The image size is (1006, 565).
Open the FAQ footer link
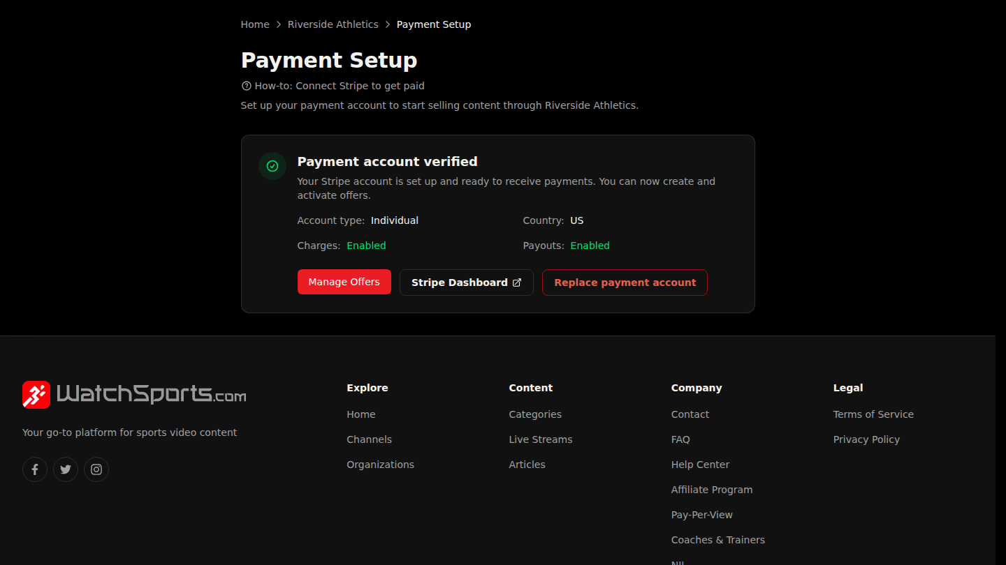(x=680, y=439)
